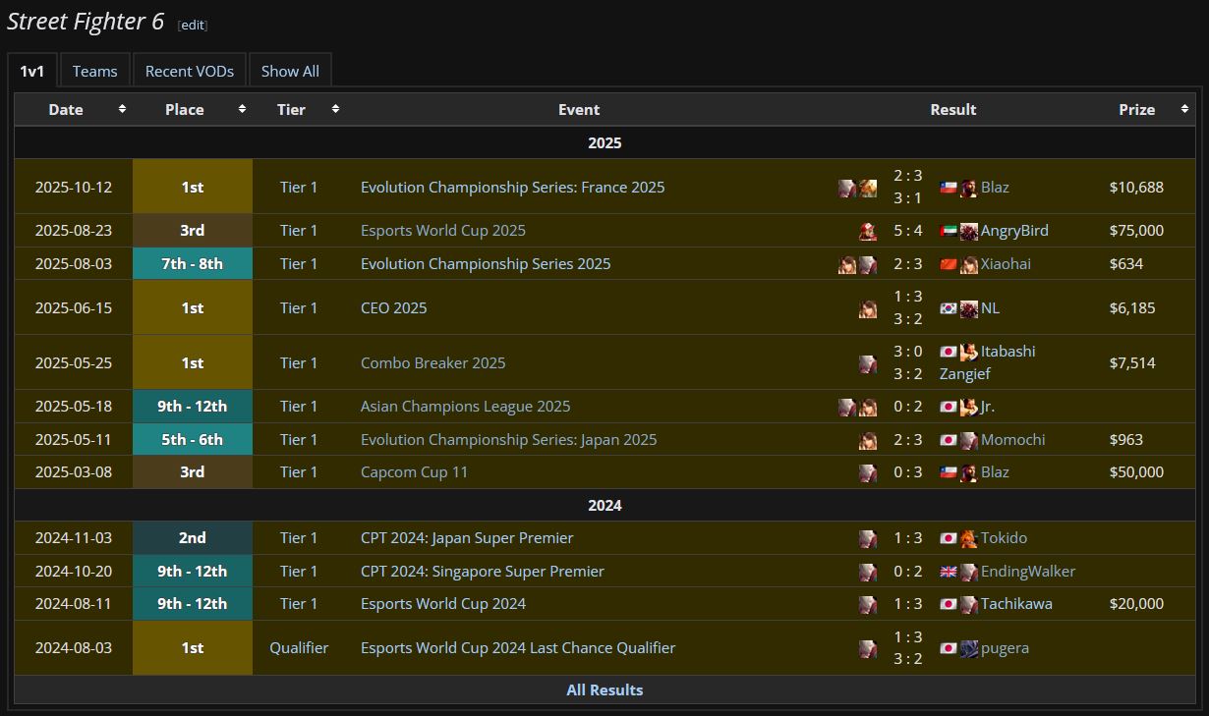Image resolution: width=1209 pixels, height=716 pixels.
Task: Click the 2nd place cell
Action: (193, 538)
